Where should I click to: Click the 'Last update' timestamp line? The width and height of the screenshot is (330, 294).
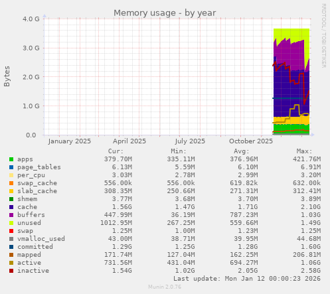[247, 279]
